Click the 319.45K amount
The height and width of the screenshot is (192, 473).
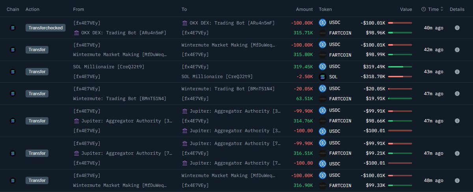304,67
